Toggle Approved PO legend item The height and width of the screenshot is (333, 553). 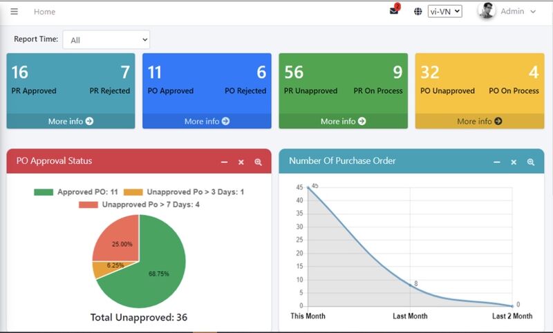(76, 192)
